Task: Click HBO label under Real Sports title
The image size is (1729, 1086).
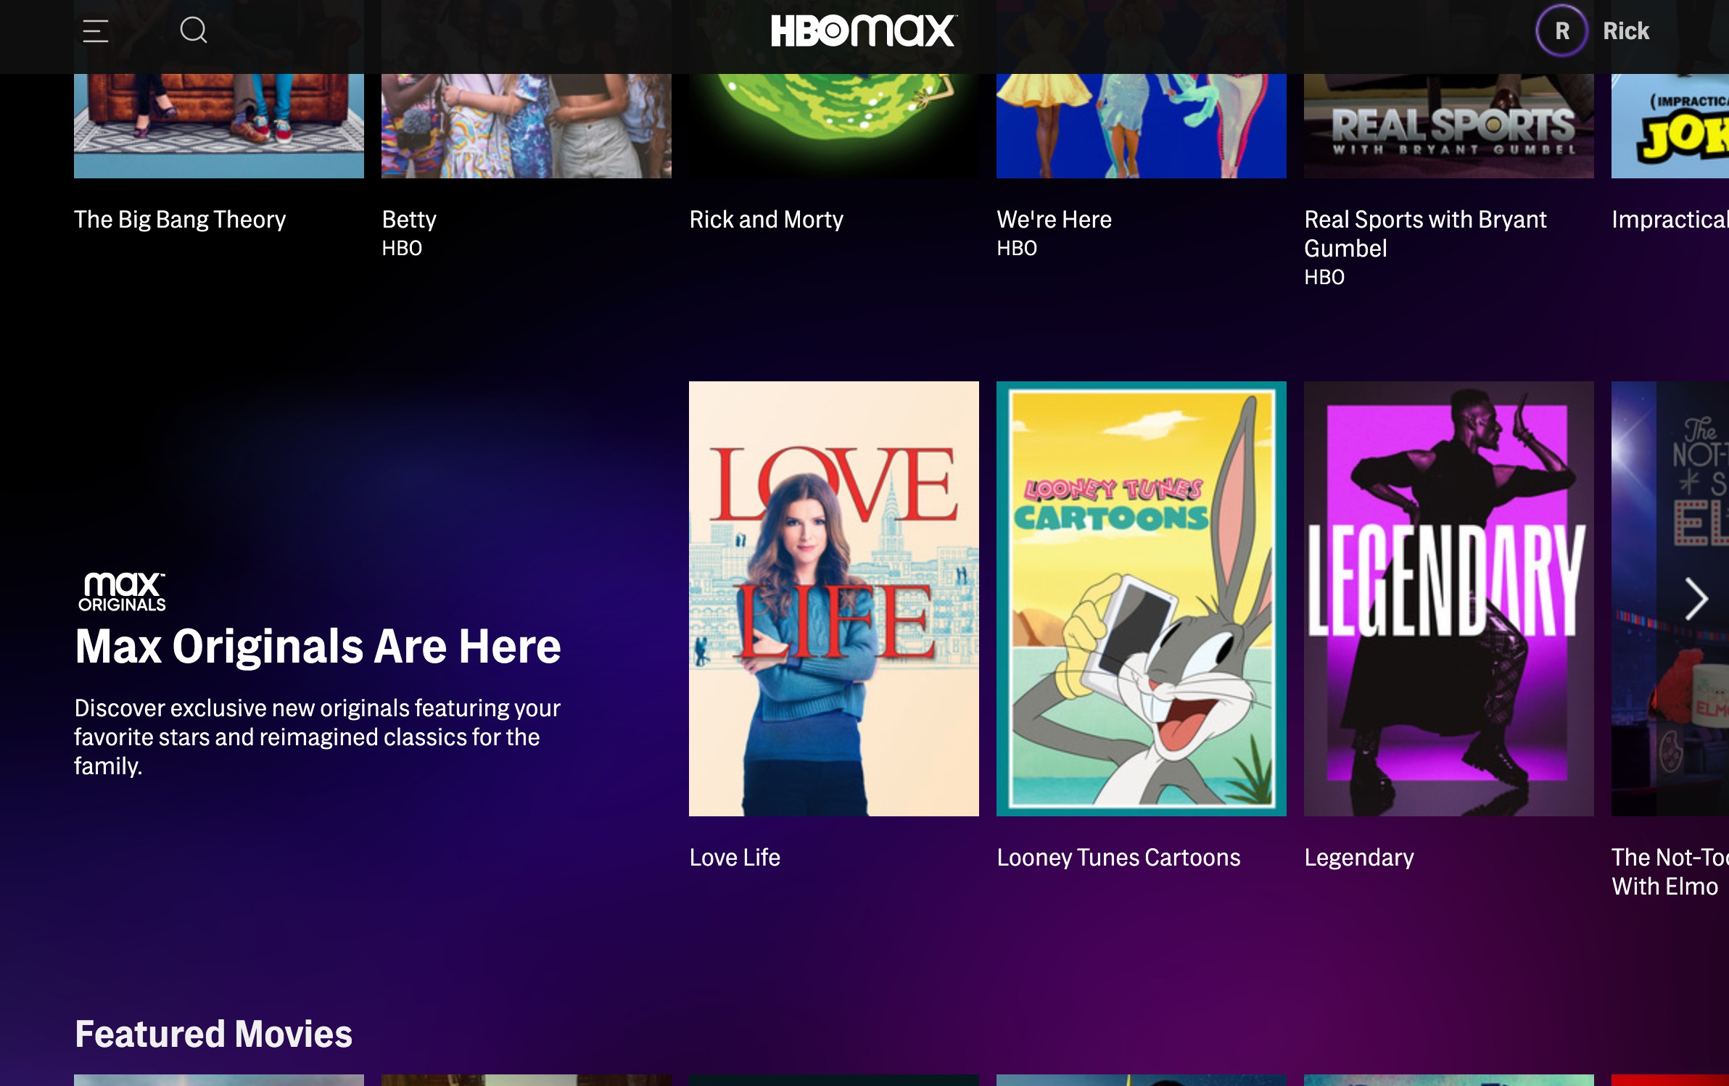Action: pyautogui.click(x=1324, y=278)
